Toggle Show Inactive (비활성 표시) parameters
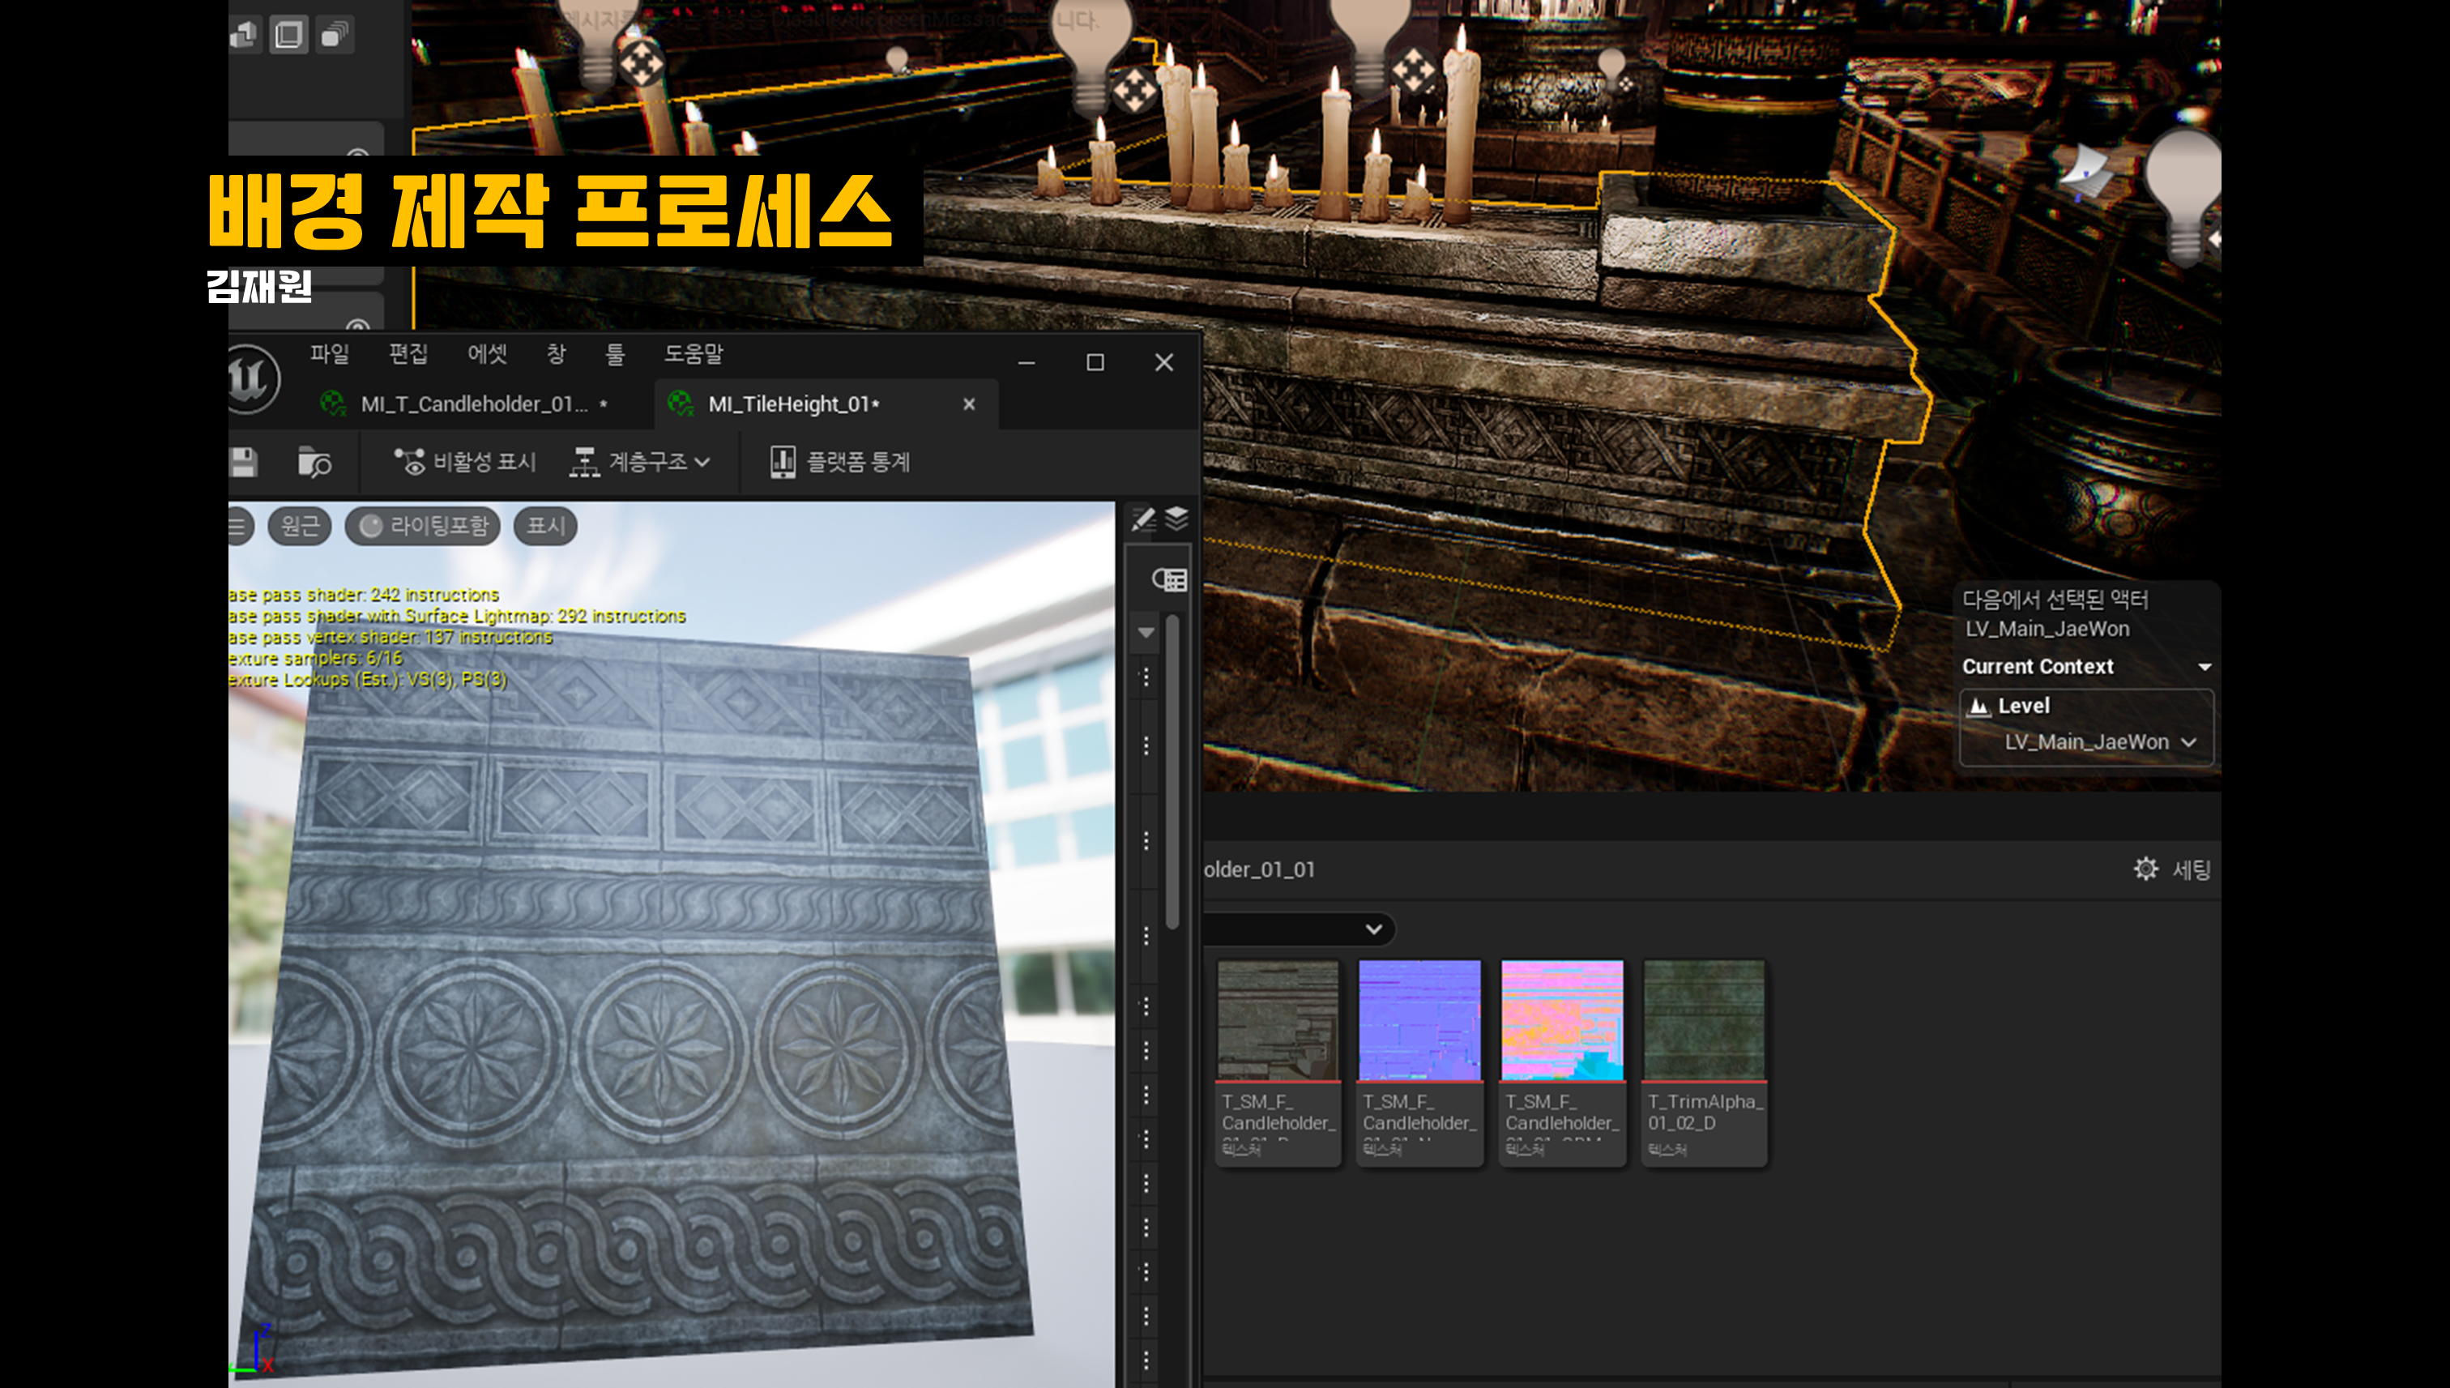Image resolution: width=2450 pixels, height=1388 pixels. click(465, 463)
